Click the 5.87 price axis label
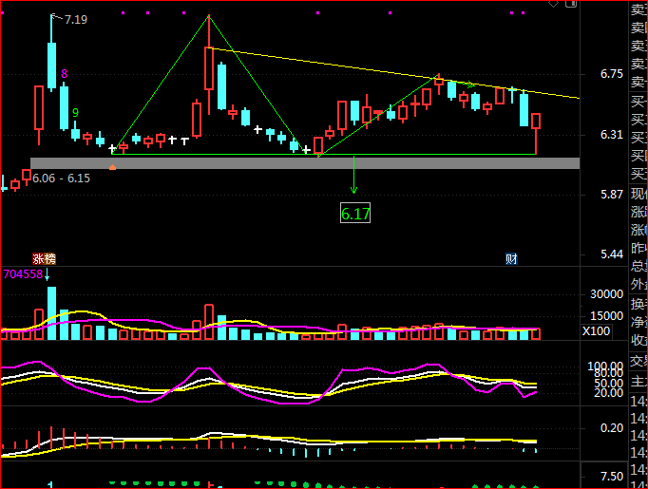Screen dimensions: 648x489 coord(612,195)
